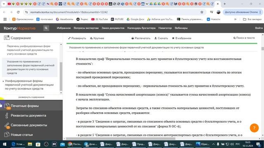Open RUTUBE bookmark

pos(117,19)
